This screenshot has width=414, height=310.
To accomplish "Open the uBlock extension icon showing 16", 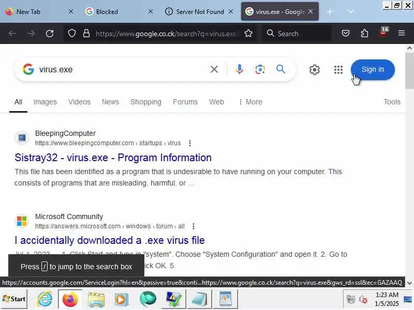I will point(383,33).
